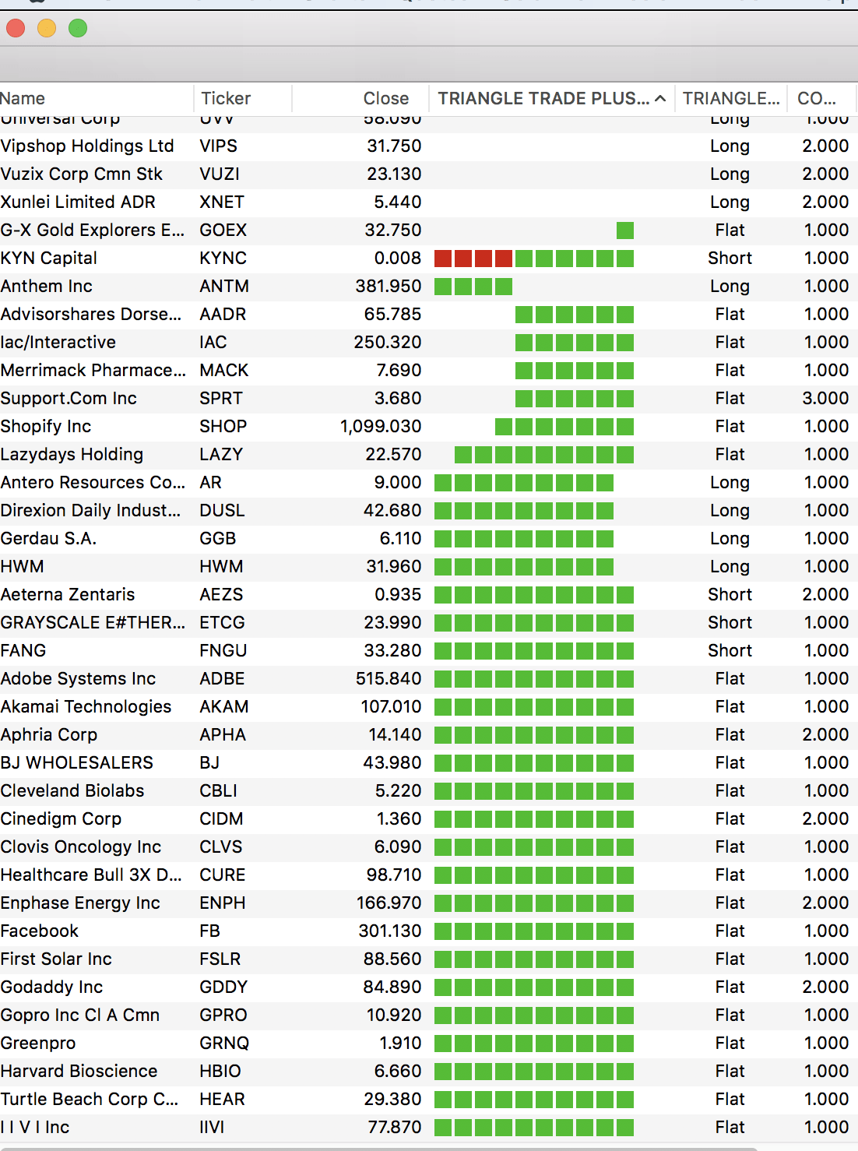
Task: Click the GOEX ticker cell
Action: [223, 231]
